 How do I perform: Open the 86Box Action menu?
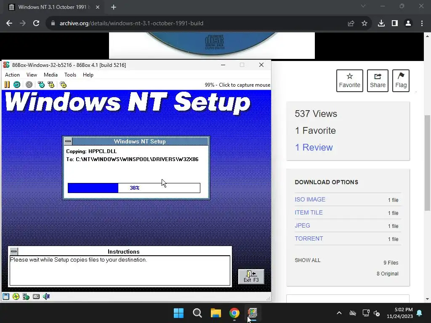coord(12,75)
